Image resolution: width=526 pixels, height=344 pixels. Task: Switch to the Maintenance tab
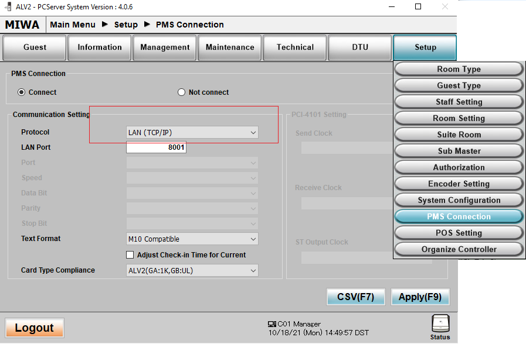tap(230, 47)
